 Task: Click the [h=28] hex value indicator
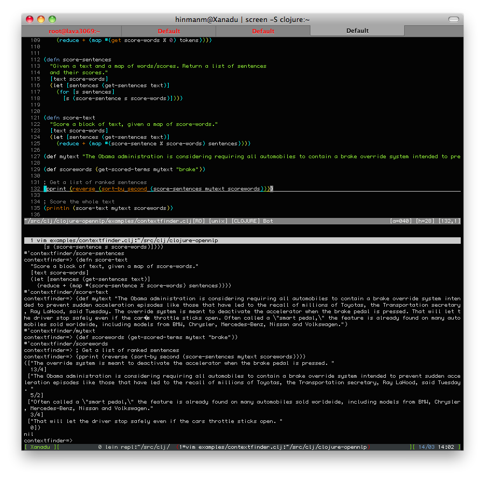tap(425, 221)
